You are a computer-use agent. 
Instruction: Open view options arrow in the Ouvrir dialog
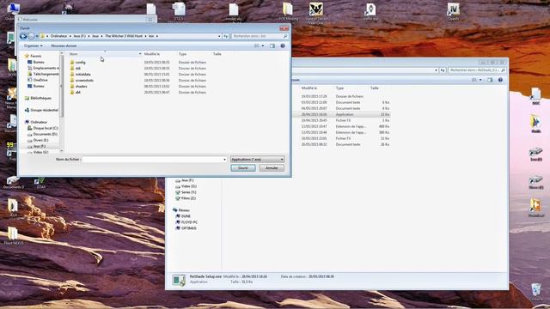coord(263,45)
